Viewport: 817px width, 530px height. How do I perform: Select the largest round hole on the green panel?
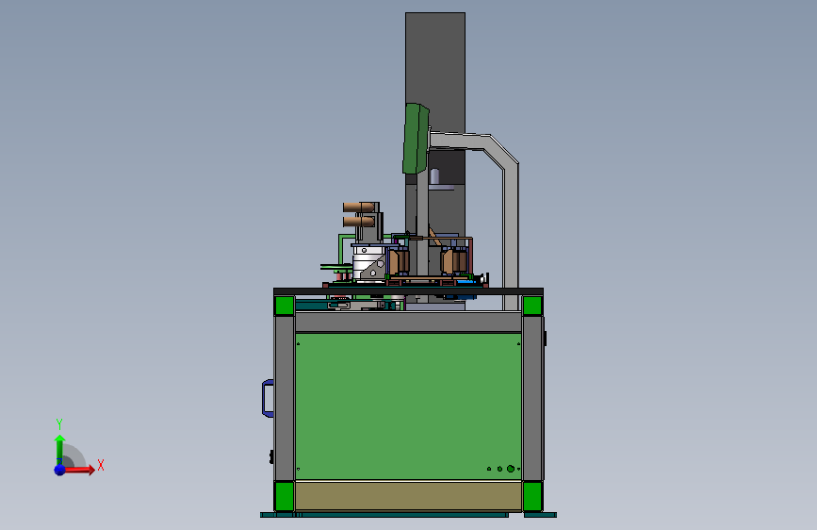[x=511, y=469]
